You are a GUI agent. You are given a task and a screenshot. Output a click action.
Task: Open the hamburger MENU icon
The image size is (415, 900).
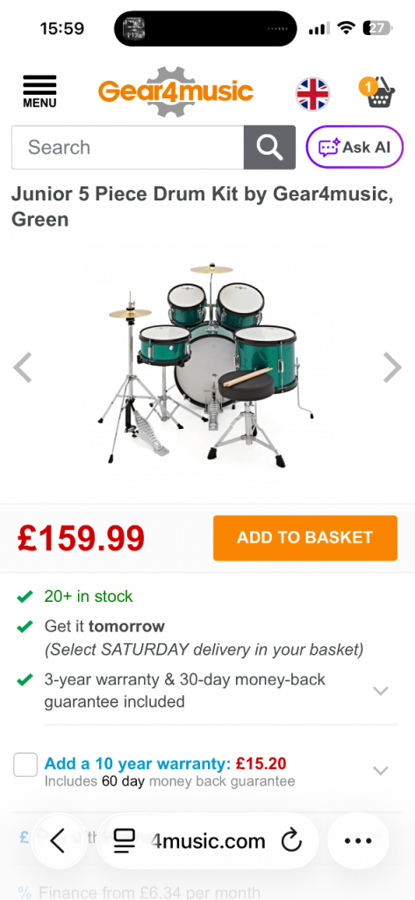coord(39,91)
